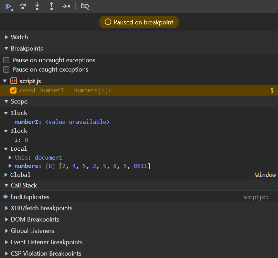Click the findDuplicates current frame arrow
This screenshot has height=258, width=278.
(x=6, y=197)
